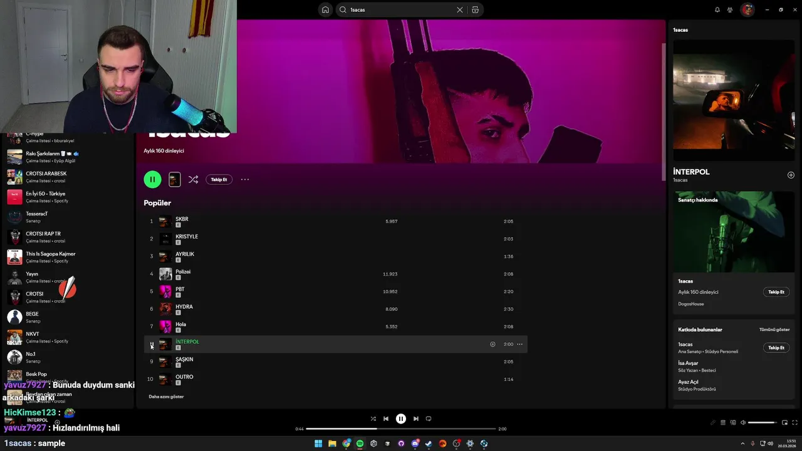The height and width of the screenshot is (451, 802).
Task: Click the search input field
Action: [401, 9]
